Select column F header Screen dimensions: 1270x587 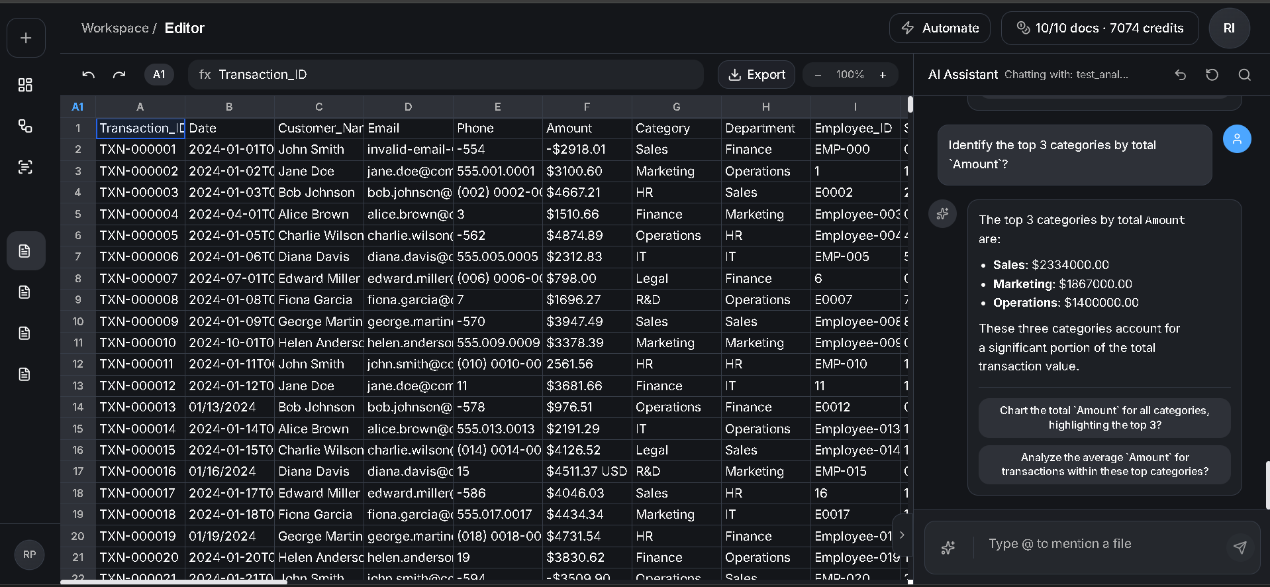[587, 107]
